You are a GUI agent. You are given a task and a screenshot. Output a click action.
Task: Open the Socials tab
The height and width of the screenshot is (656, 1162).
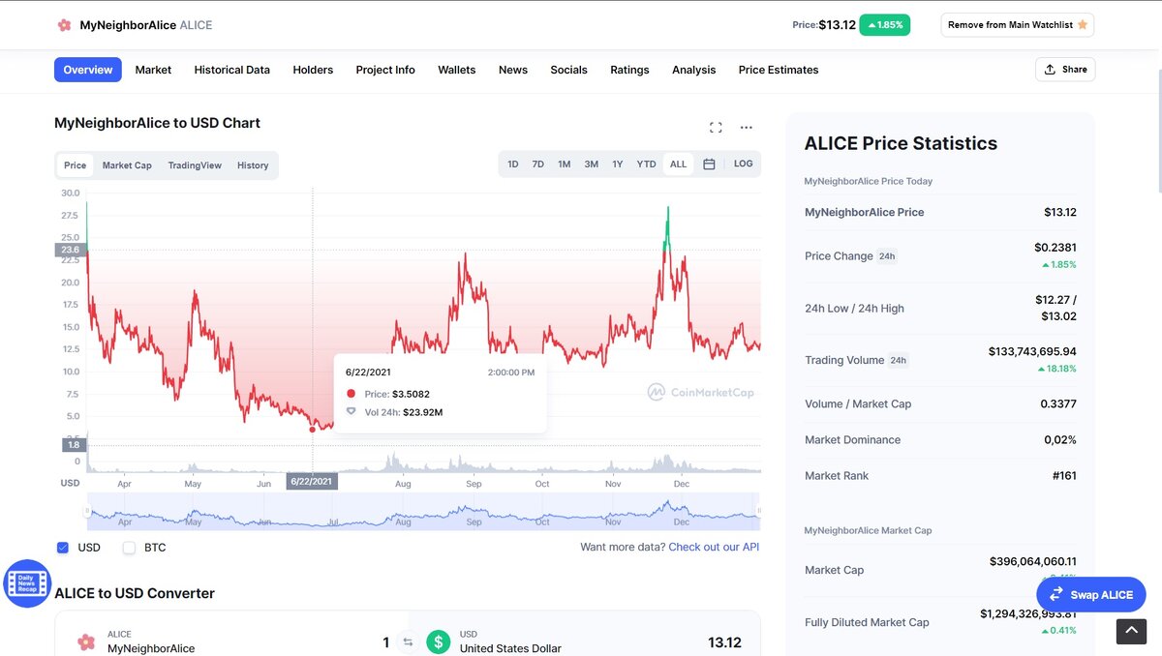[569, 70]
